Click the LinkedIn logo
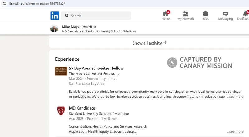Image resolution: width=249 pixels, height=137 pixels. pos(55,16)
